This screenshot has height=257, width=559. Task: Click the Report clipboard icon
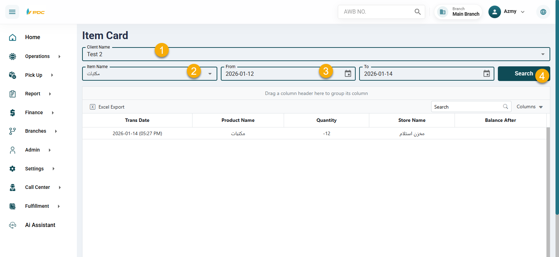coord(13,94)
